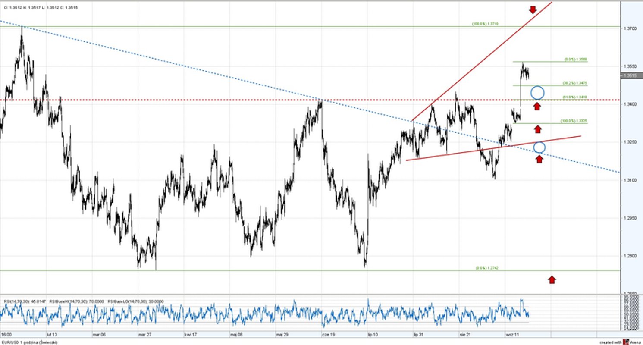Image resolution: width=643 pixels, height=345 pixels.
Task: Click the RSIBaseLo(14,70,30) 30.0000 label
Action: (135, 302)
